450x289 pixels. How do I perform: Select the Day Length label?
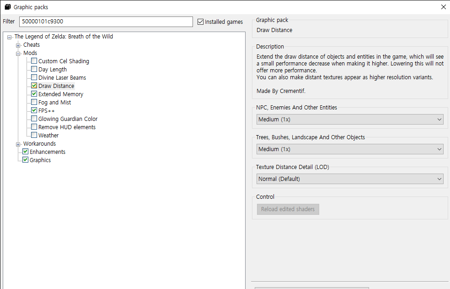(x=53, y=70)
